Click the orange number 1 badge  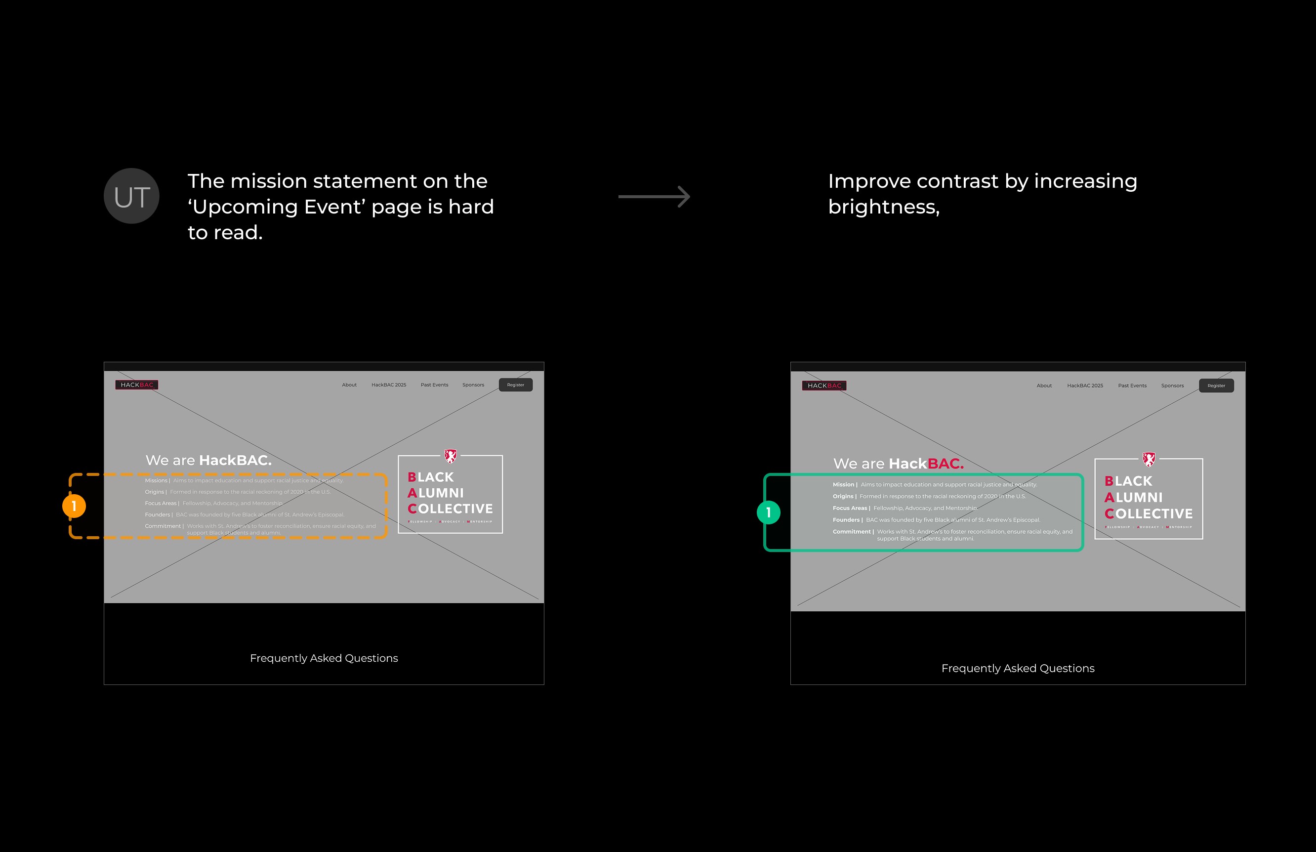point(74,506)
